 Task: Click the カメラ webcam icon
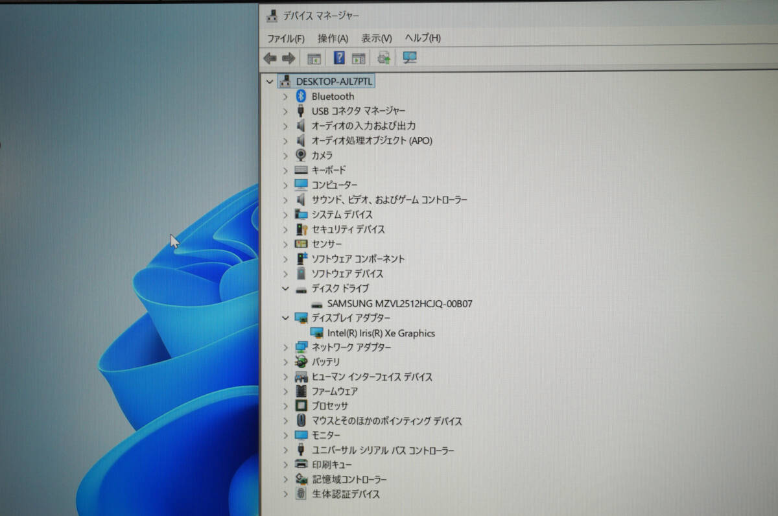click(301, 155)
